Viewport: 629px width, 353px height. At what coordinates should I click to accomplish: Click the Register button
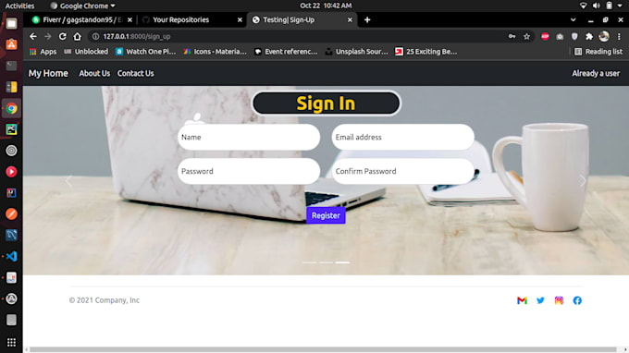pyautogui.click(x=326, y=215)
